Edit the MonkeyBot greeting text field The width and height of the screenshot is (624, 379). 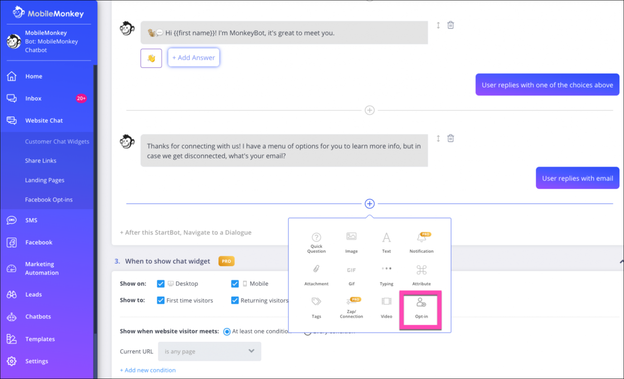click(x=284, y=33)
